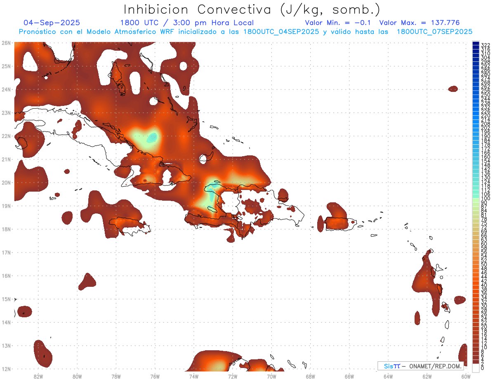The image size is (495, 382).
Task: Click the '25N' latitude label
Action: 6,66
